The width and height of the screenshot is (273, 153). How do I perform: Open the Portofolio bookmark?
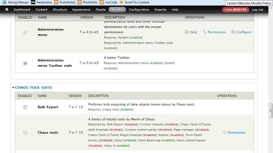pos(87,2)
